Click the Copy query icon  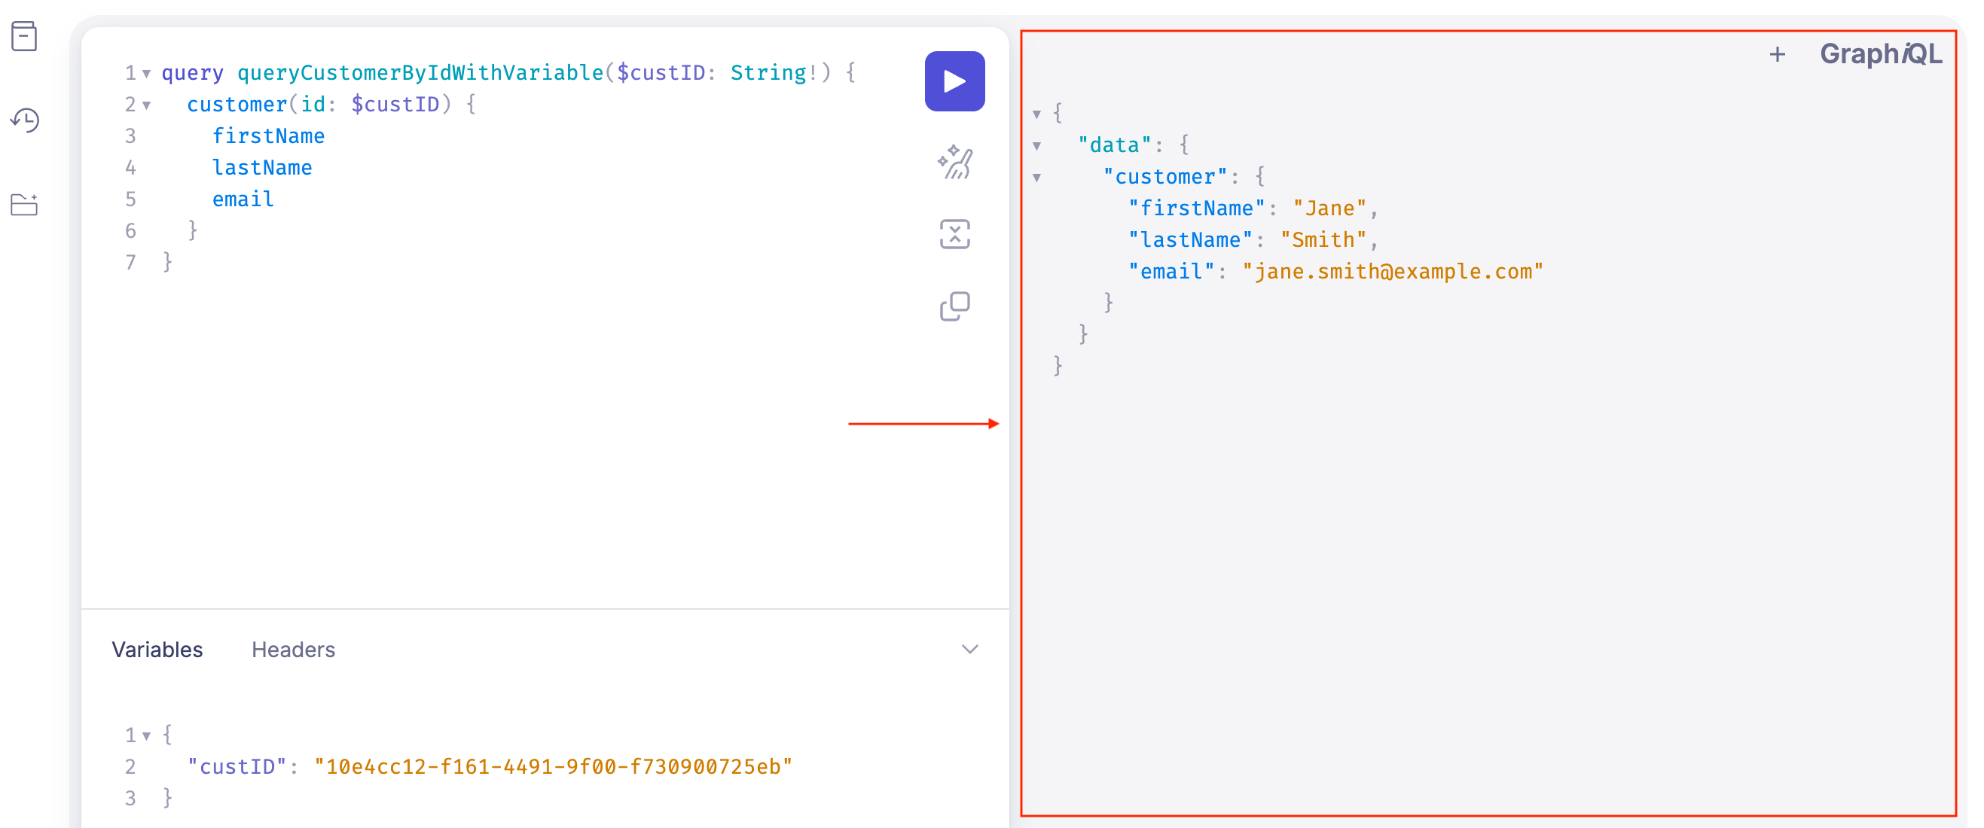pyautogui.click(x=954, y=306)
